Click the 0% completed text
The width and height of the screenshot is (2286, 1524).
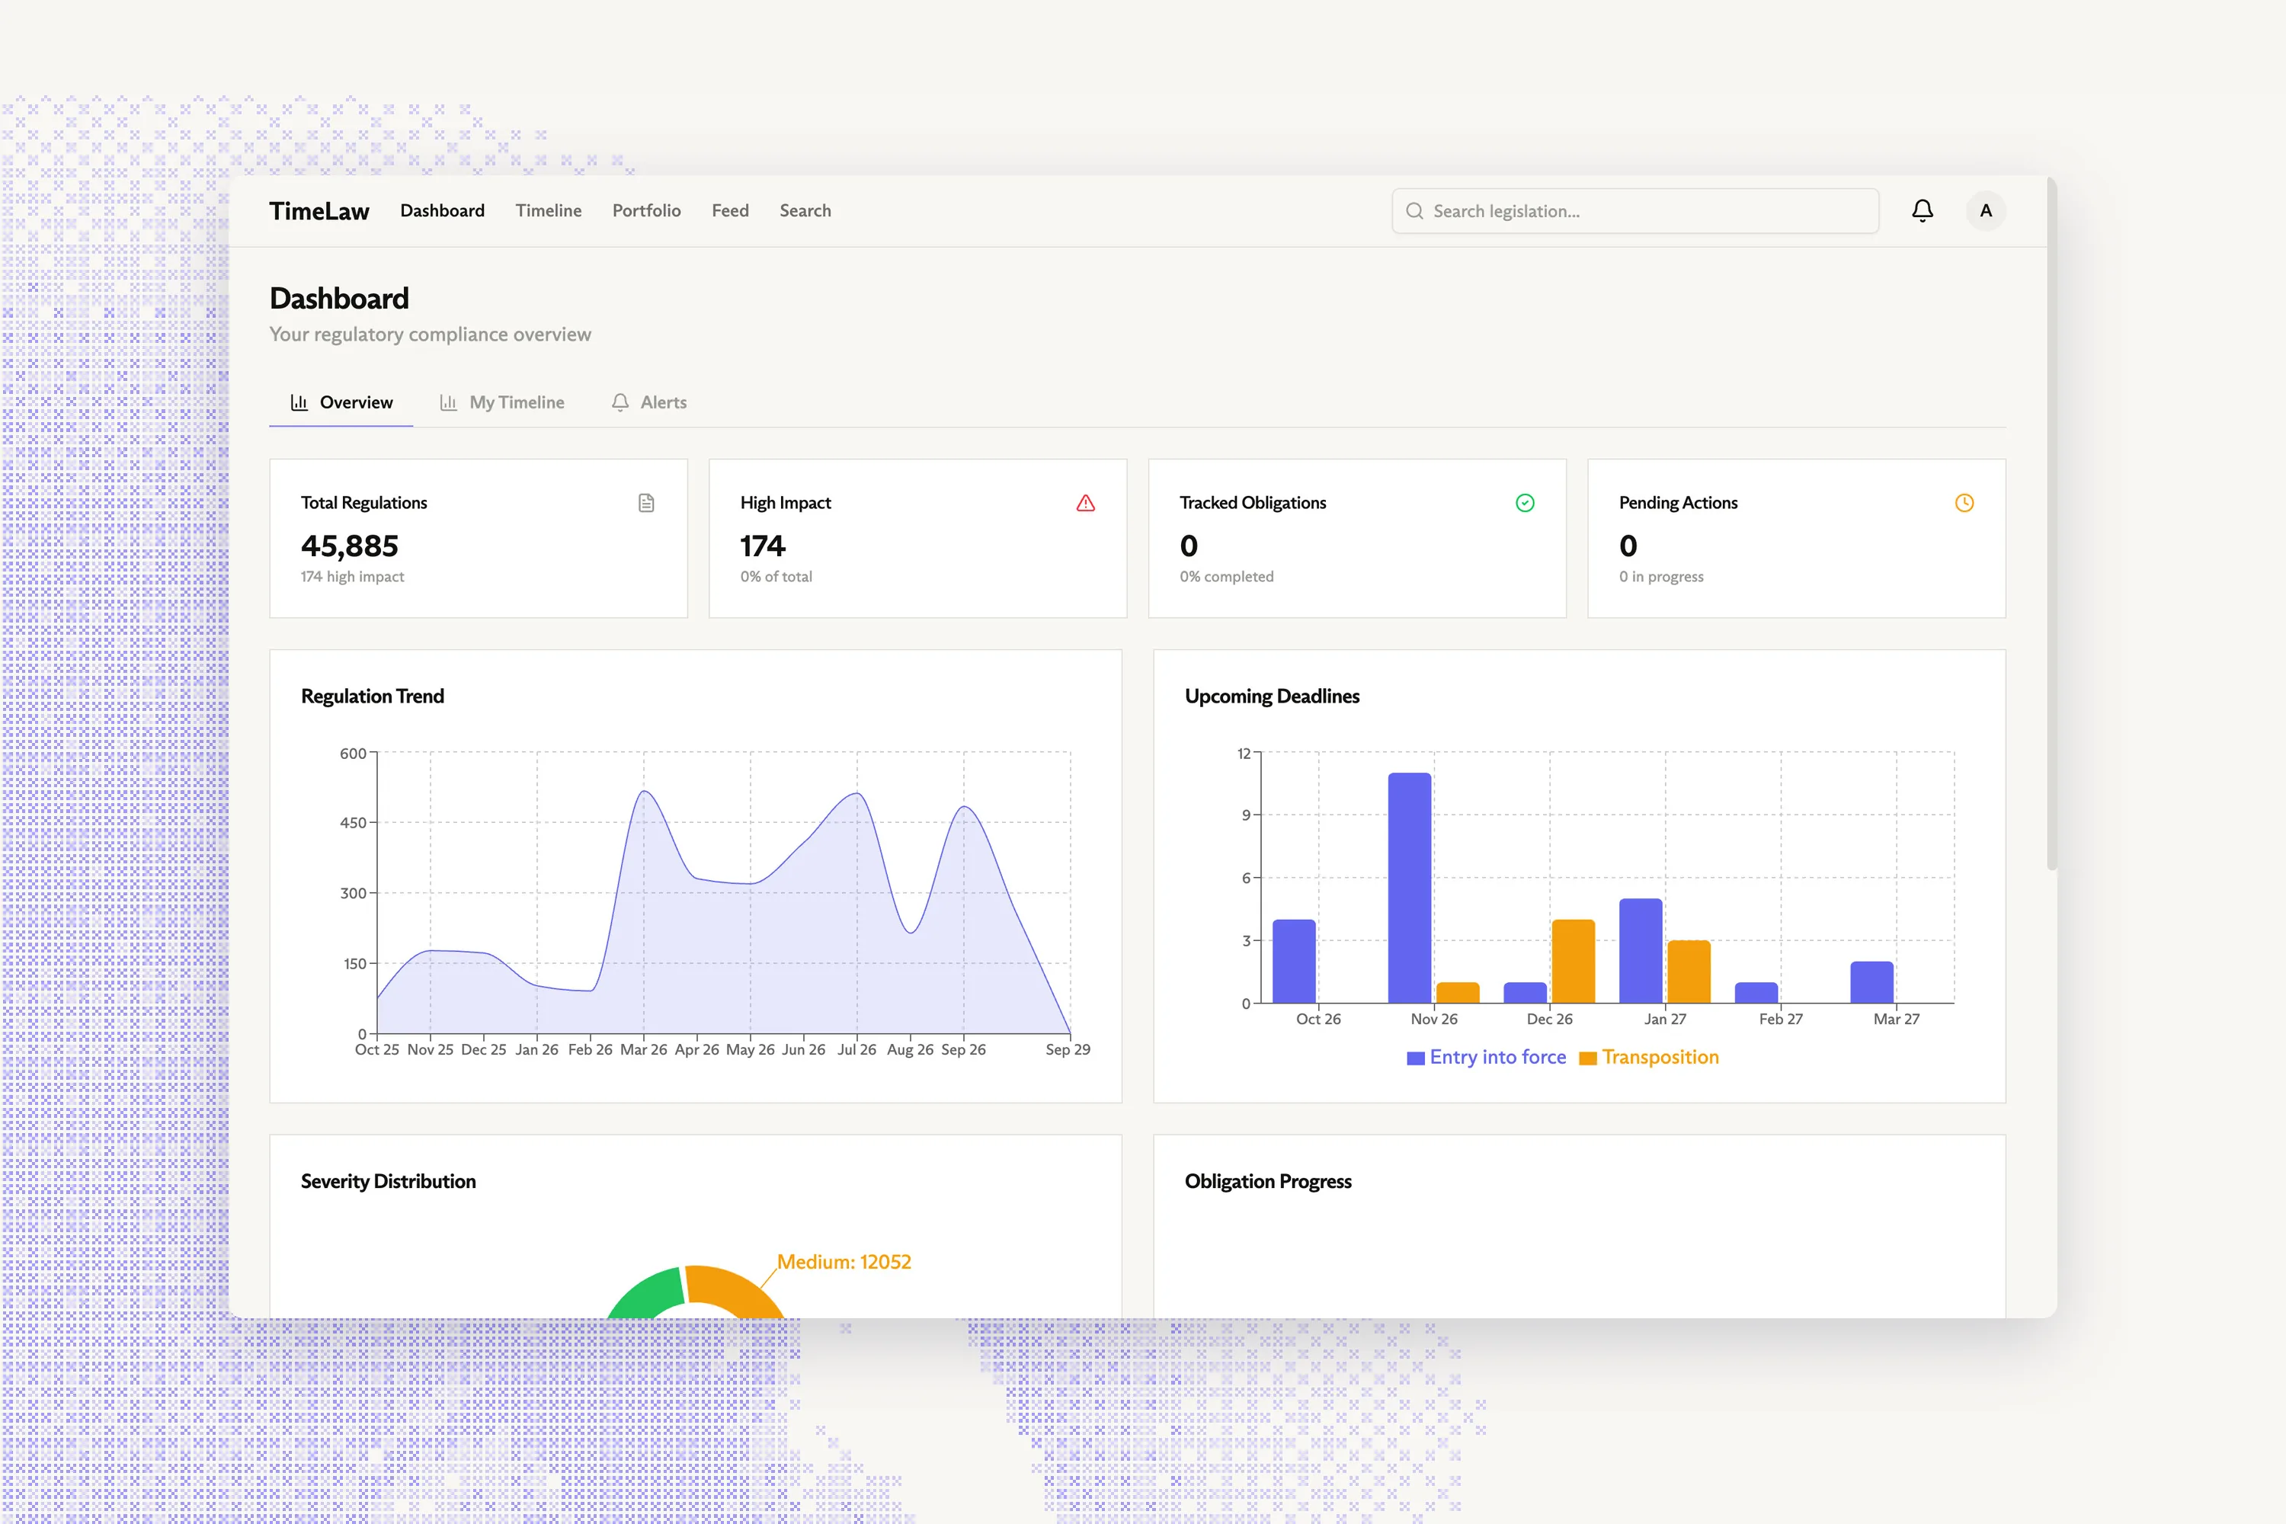click(x=1227, y=576)
